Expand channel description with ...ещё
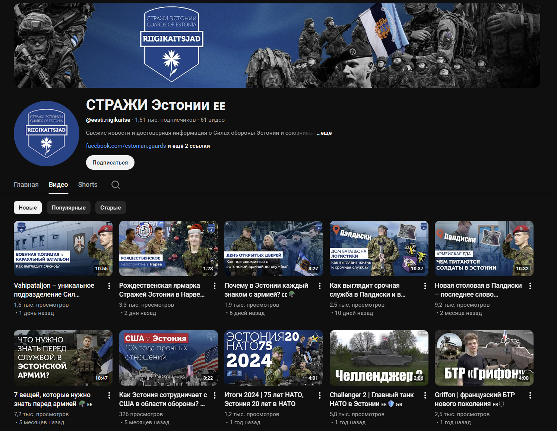The width and height of the screenshot is (557, 431). tap(324, 133)
